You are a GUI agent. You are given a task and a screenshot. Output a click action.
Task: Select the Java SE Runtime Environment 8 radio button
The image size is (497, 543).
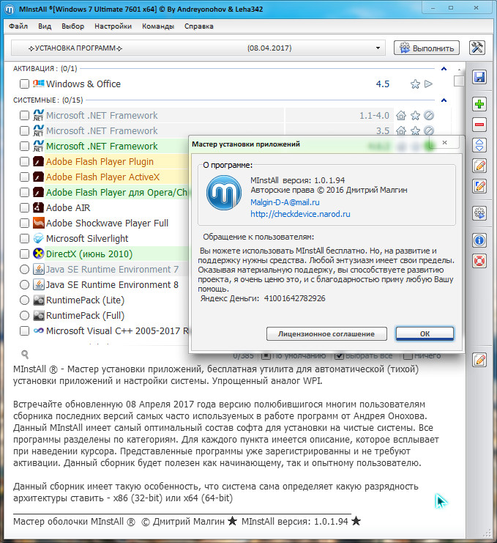coord(24,284)
